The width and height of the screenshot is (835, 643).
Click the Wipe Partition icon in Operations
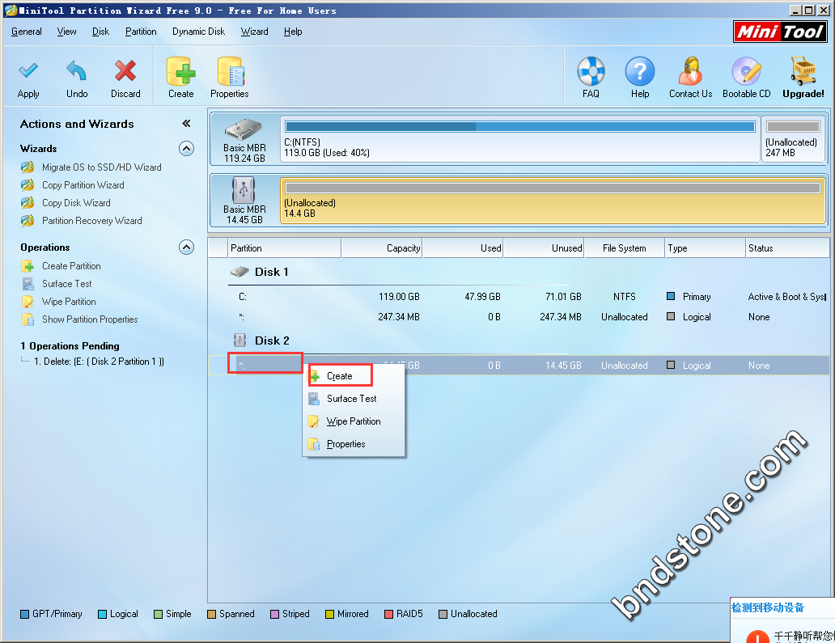(x=28, y=302)
